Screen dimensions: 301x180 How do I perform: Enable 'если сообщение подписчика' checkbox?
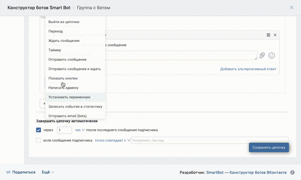click(39, 140)
